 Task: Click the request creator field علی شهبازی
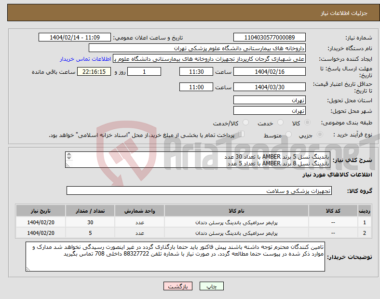pos(209,59)
